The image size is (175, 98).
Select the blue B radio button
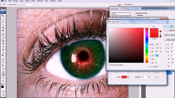click(x=151, y=63)
